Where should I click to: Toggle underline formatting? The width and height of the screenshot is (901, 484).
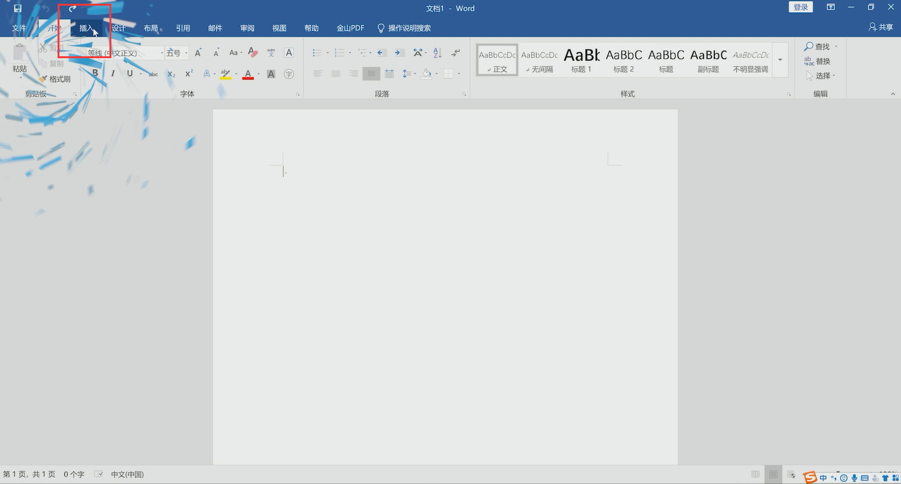pyautogui.click(x=130, y=74)
